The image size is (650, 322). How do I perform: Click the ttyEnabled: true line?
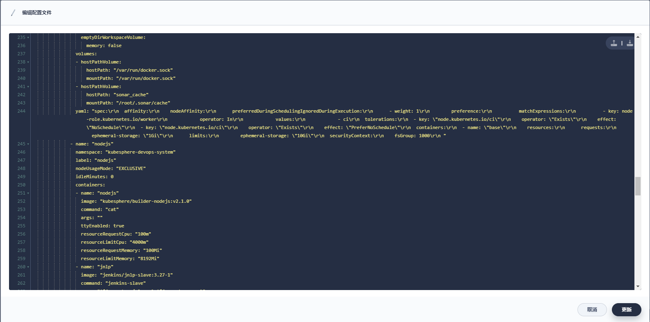point(102,226)
